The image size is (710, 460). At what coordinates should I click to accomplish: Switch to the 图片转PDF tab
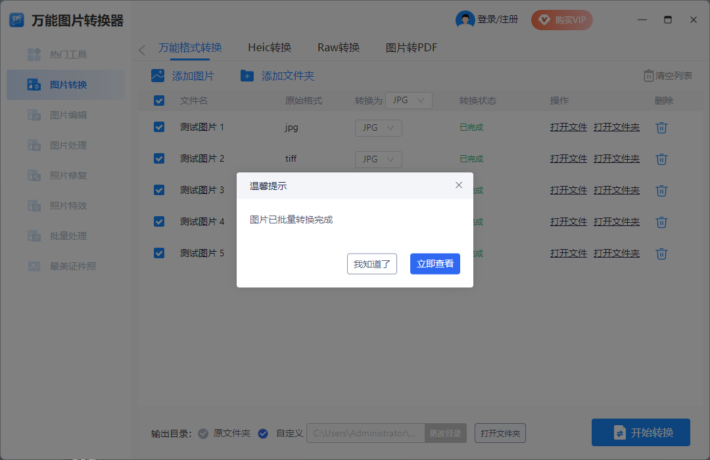[x=411, y=47]
